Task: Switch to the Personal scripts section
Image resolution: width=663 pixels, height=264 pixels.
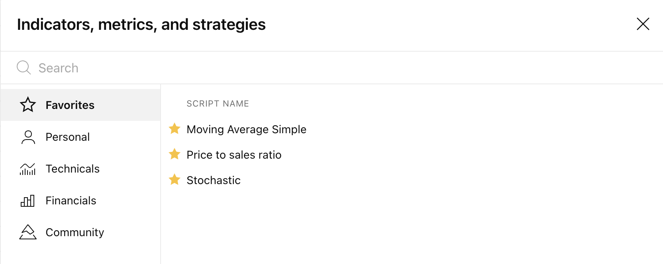Action: pyautogui.click(x=68, y=137)
